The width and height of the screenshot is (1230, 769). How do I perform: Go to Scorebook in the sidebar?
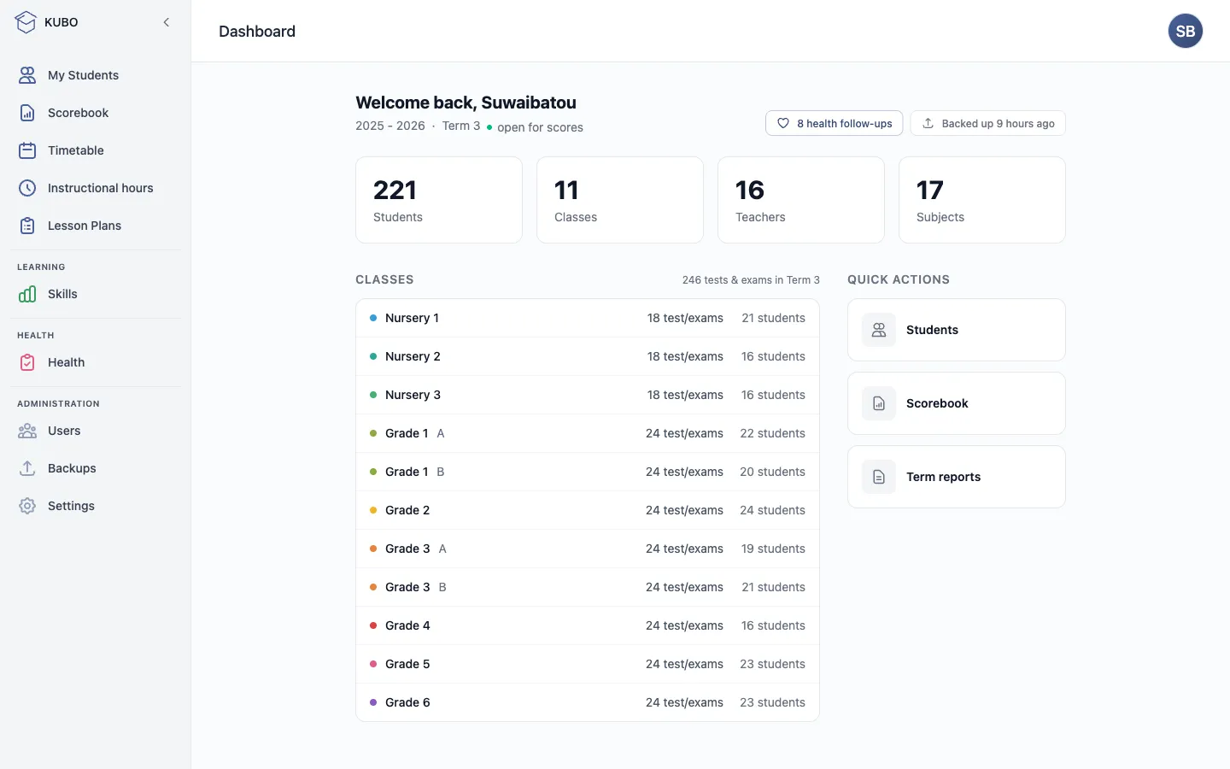[96, 113]
